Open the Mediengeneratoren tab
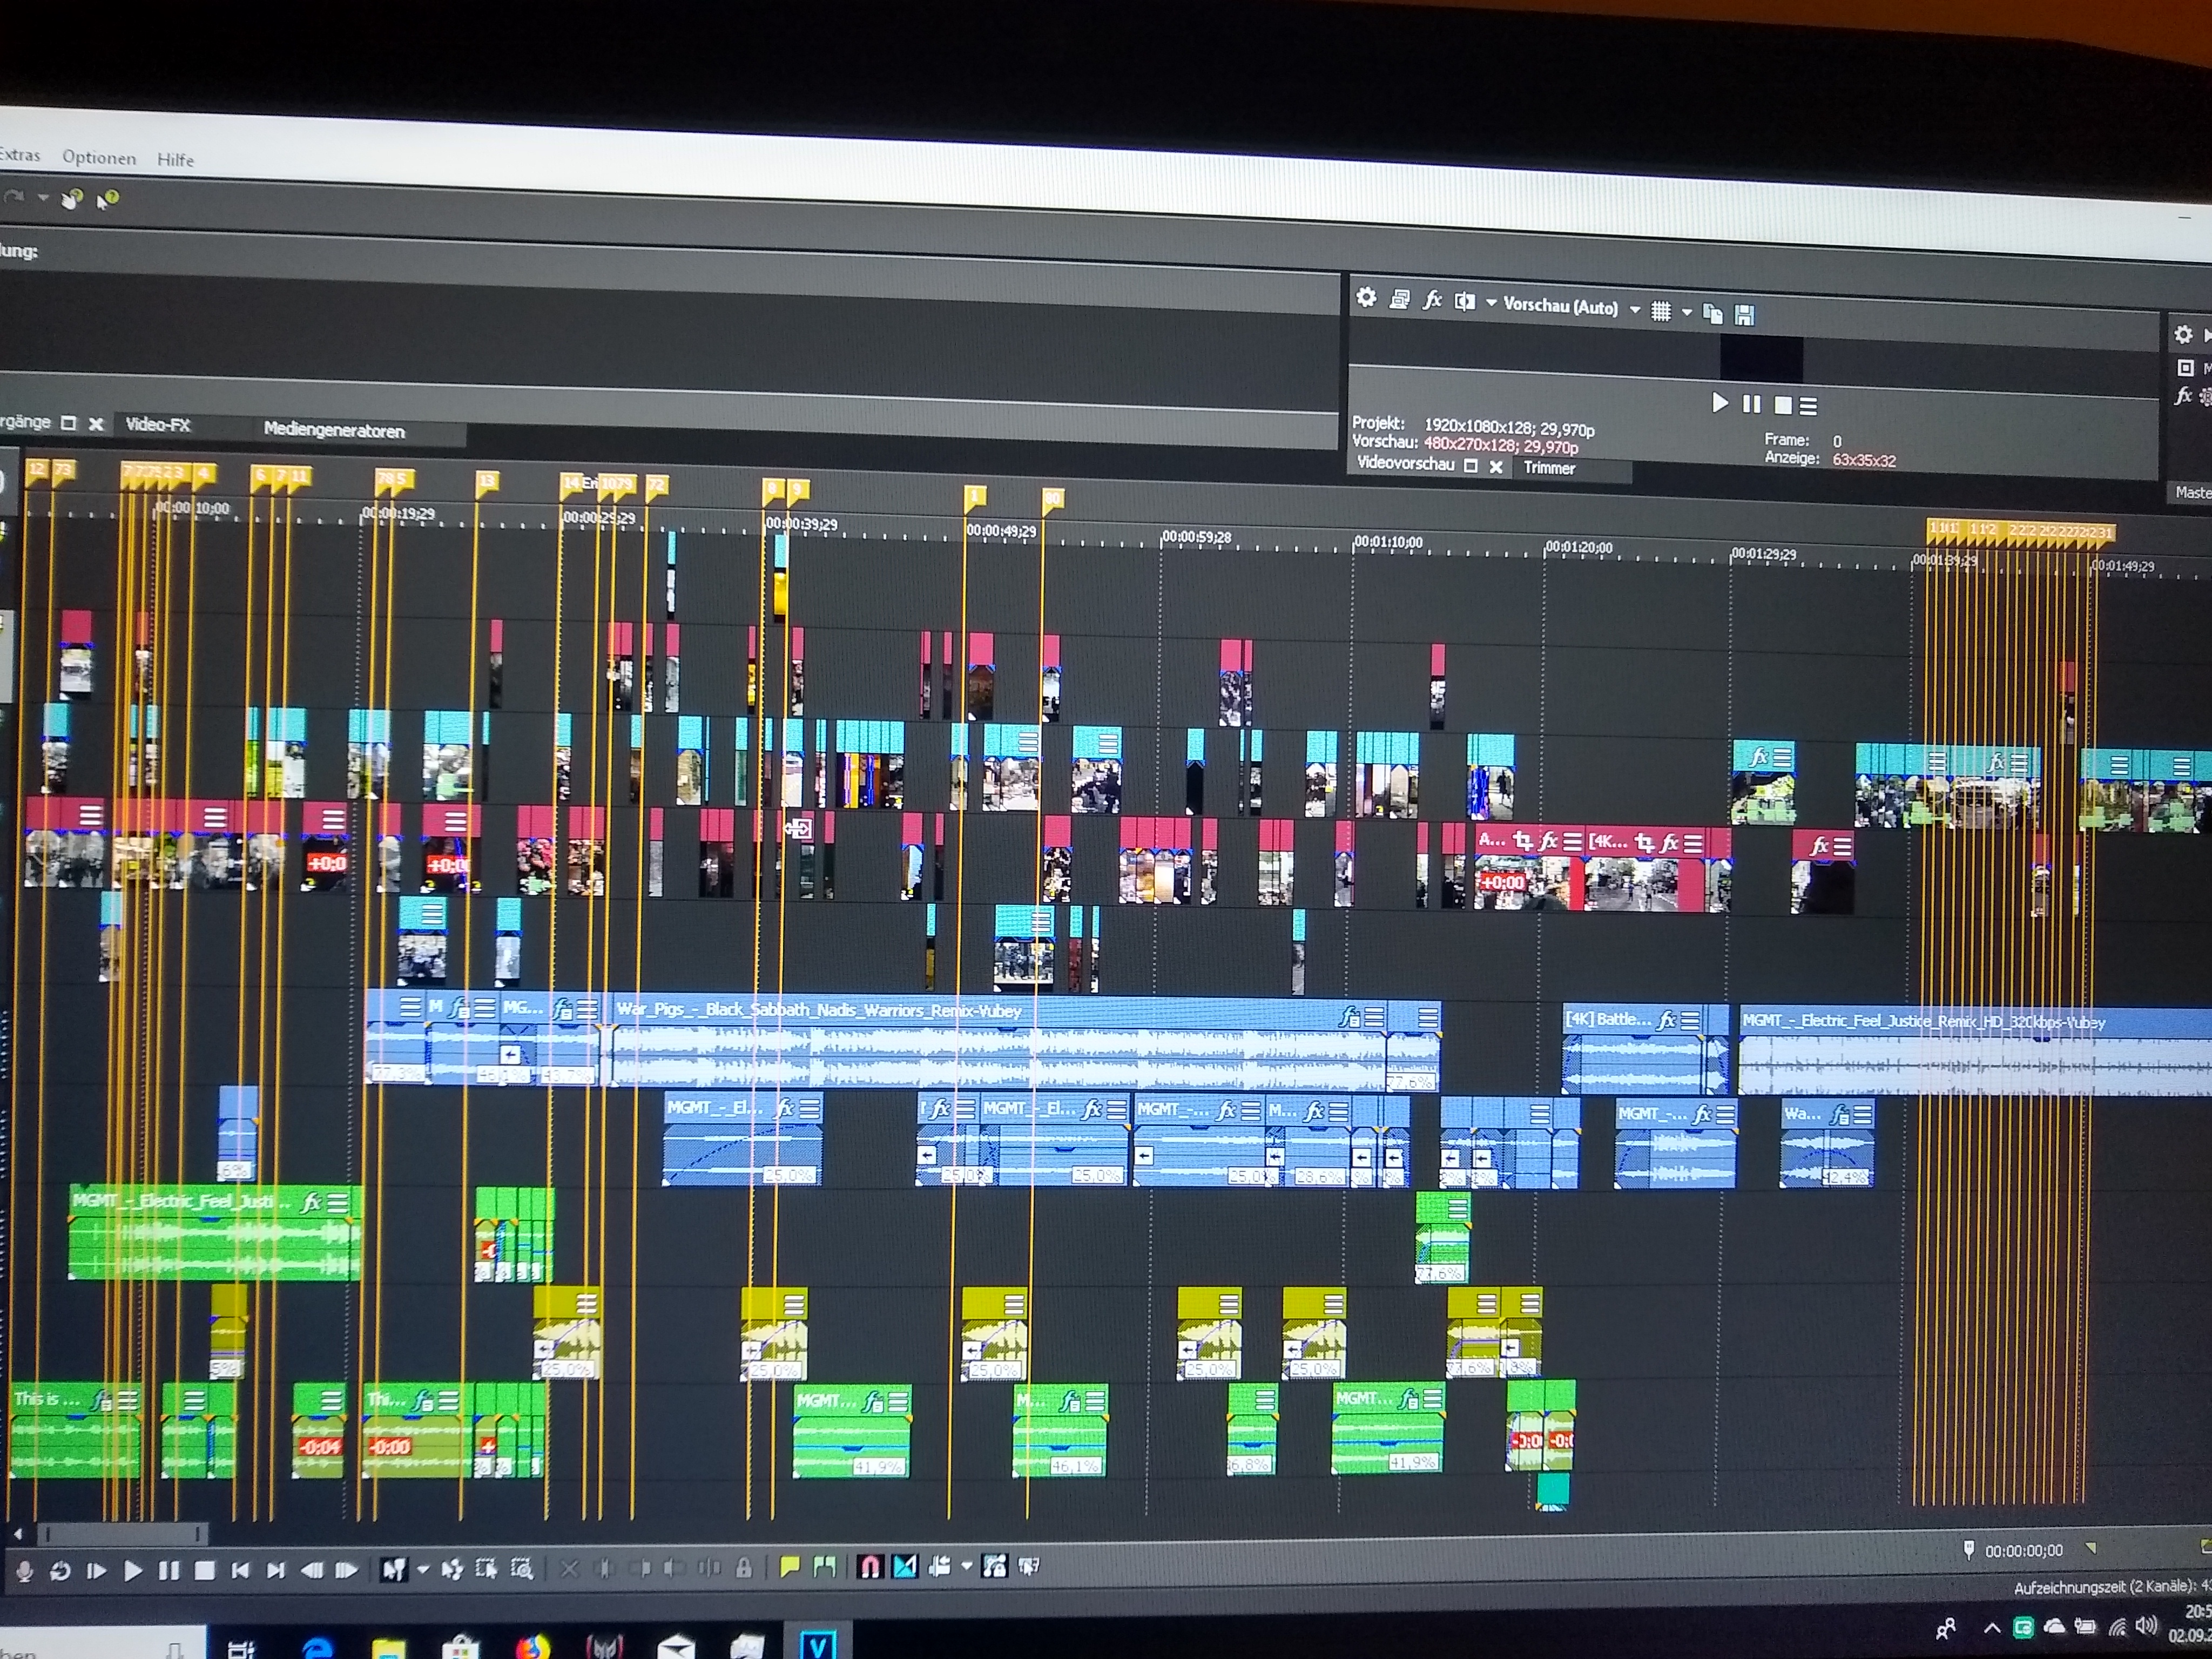 (334, 430)
